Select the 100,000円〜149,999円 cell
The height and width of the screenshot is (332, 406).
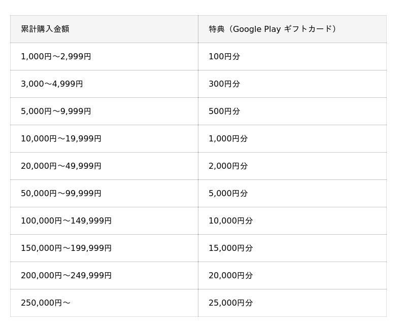tap(66, 221)
